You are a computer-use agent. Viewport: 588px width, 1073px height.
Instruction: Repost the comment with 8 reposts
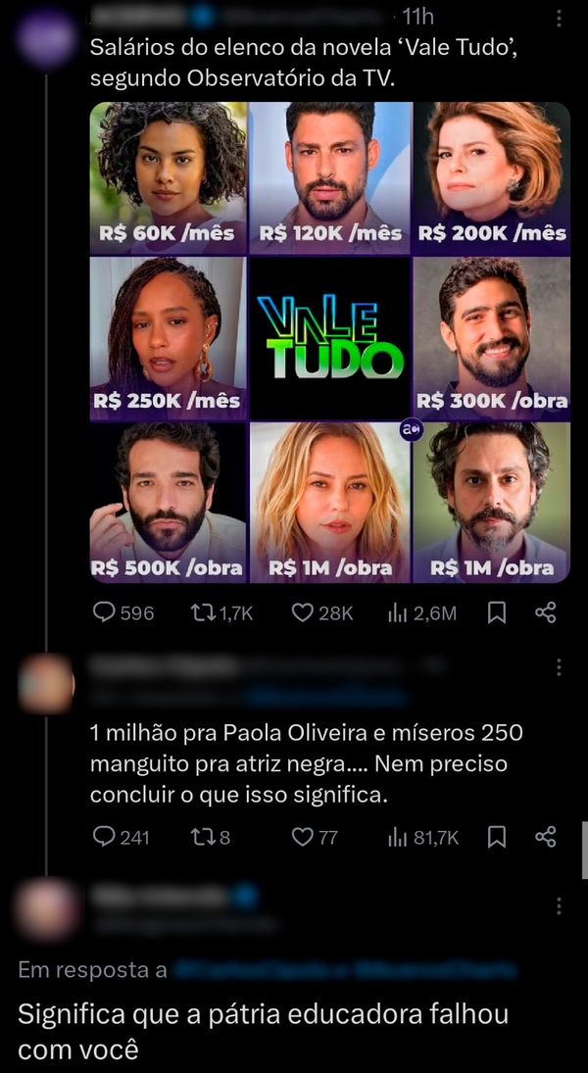(211, 837)
